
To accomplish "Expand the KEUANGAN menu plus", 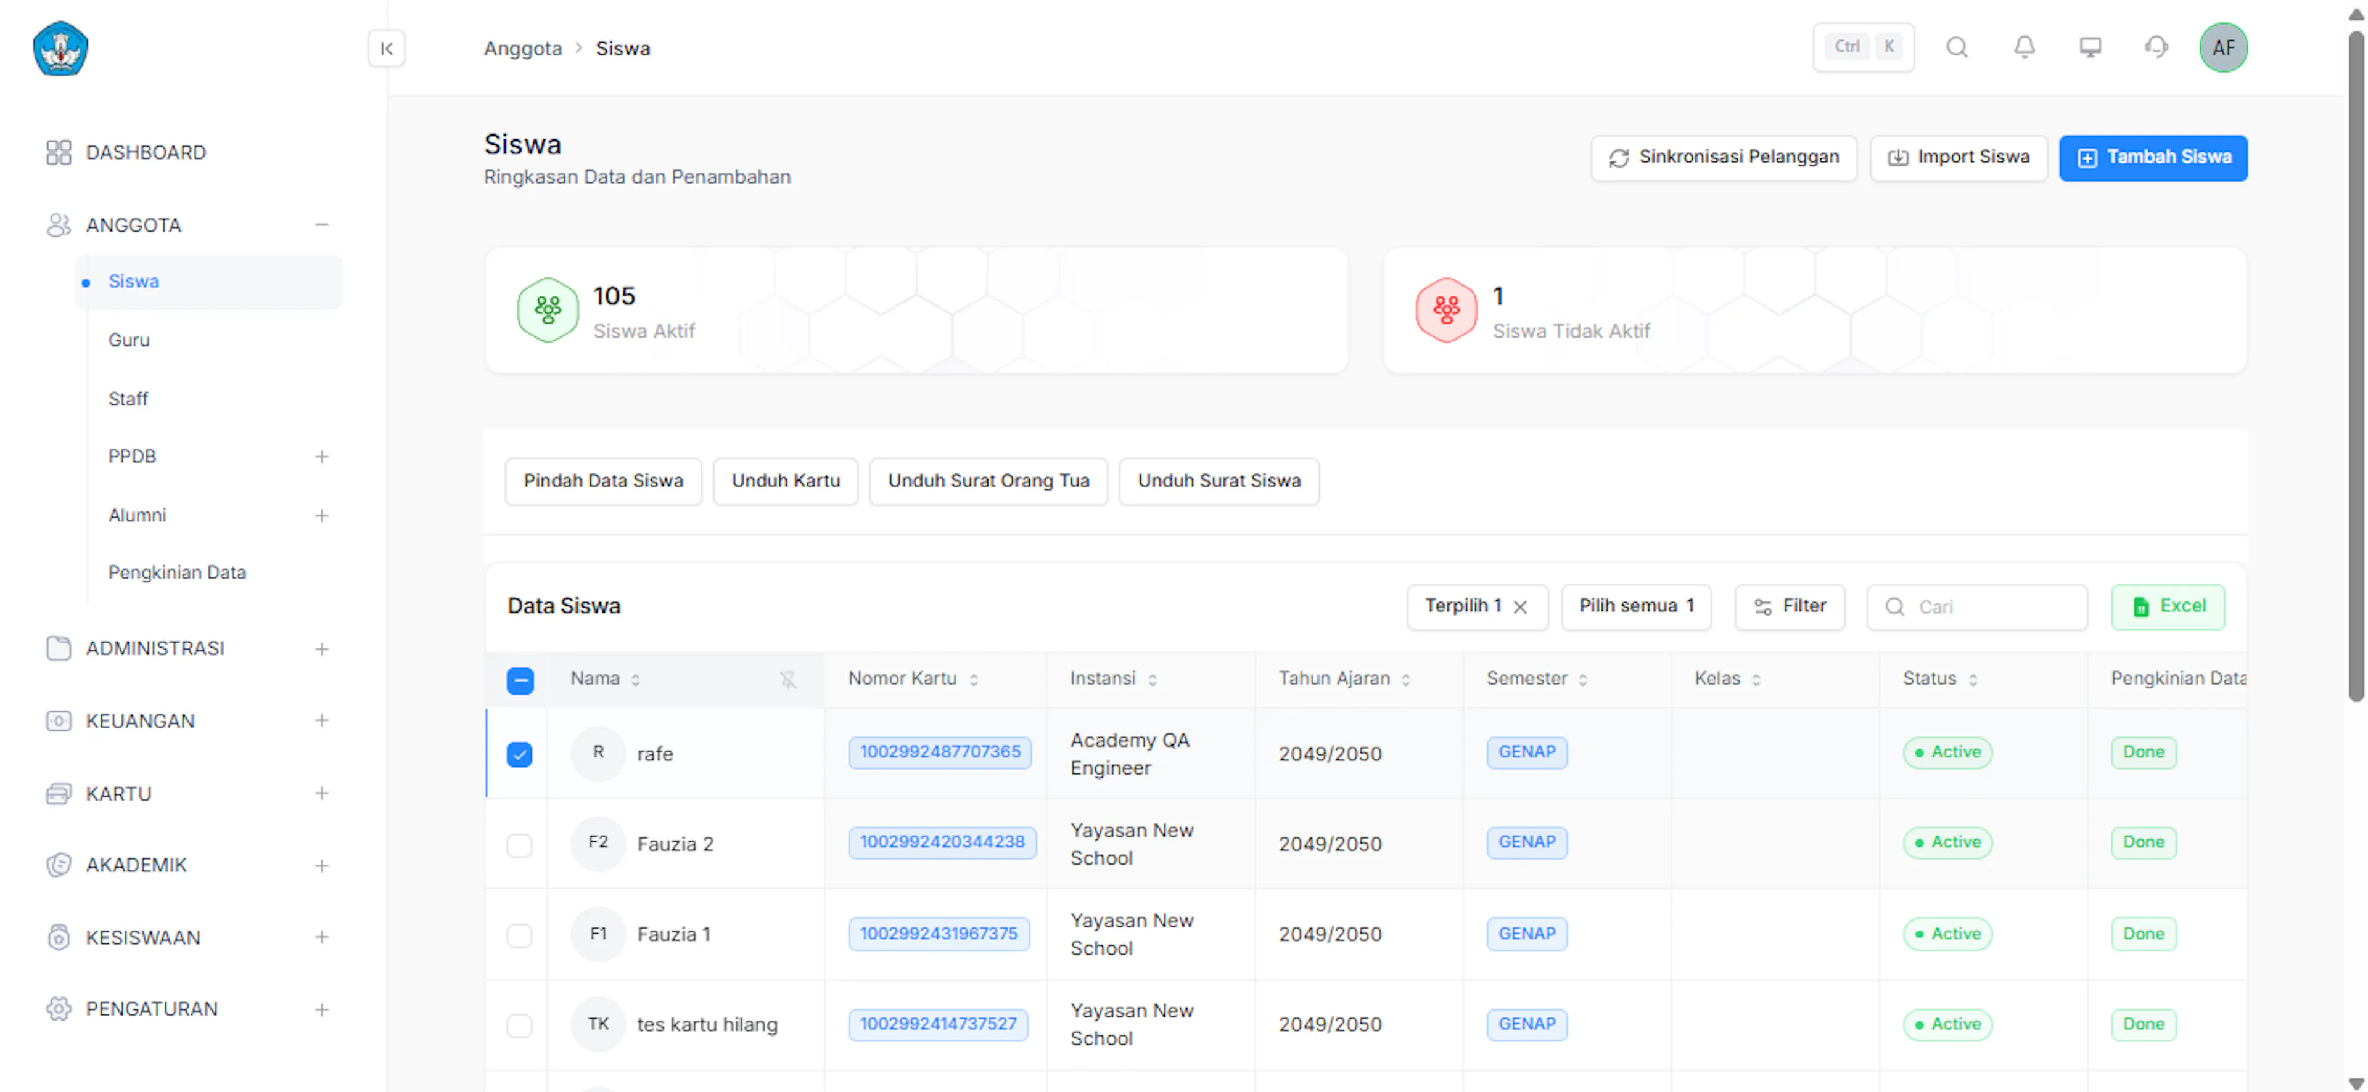I will tap(322, 721).
